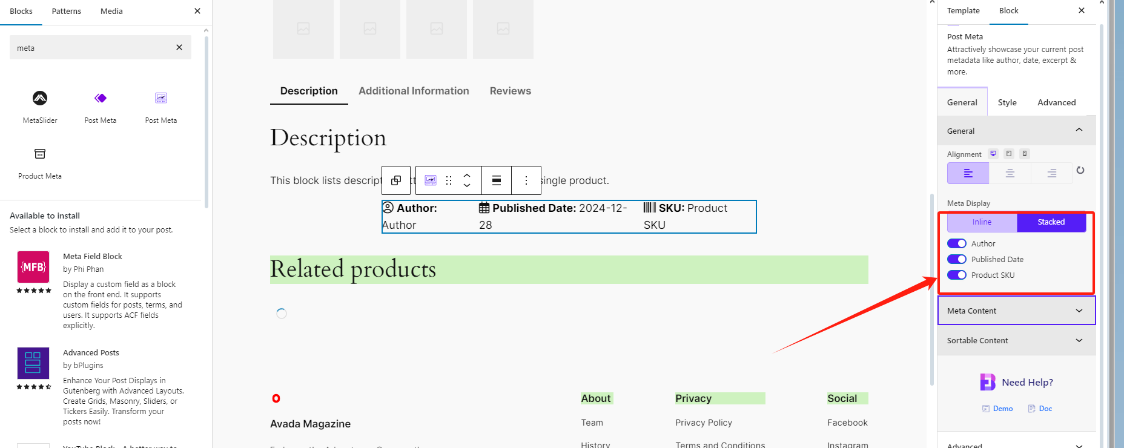Disable the Published Date toggle

pyautogui.click(x=957, y=259)
